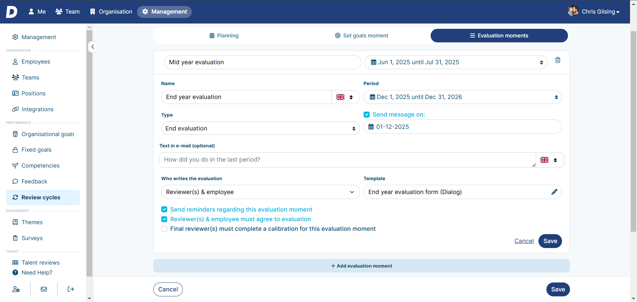This screenshot has width=637, height=302.
Task: Click the Template End year evaluation form field
Action: coord(462,192)
